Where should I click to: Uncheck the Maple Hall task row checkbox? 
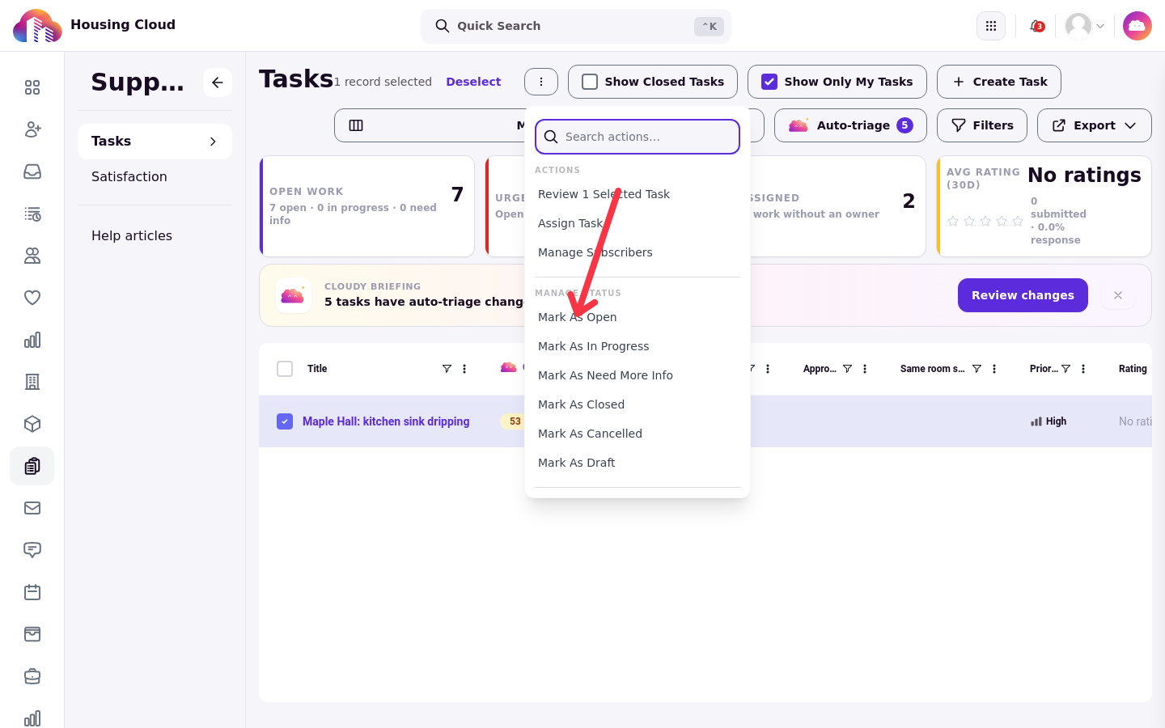pos(285,421)
